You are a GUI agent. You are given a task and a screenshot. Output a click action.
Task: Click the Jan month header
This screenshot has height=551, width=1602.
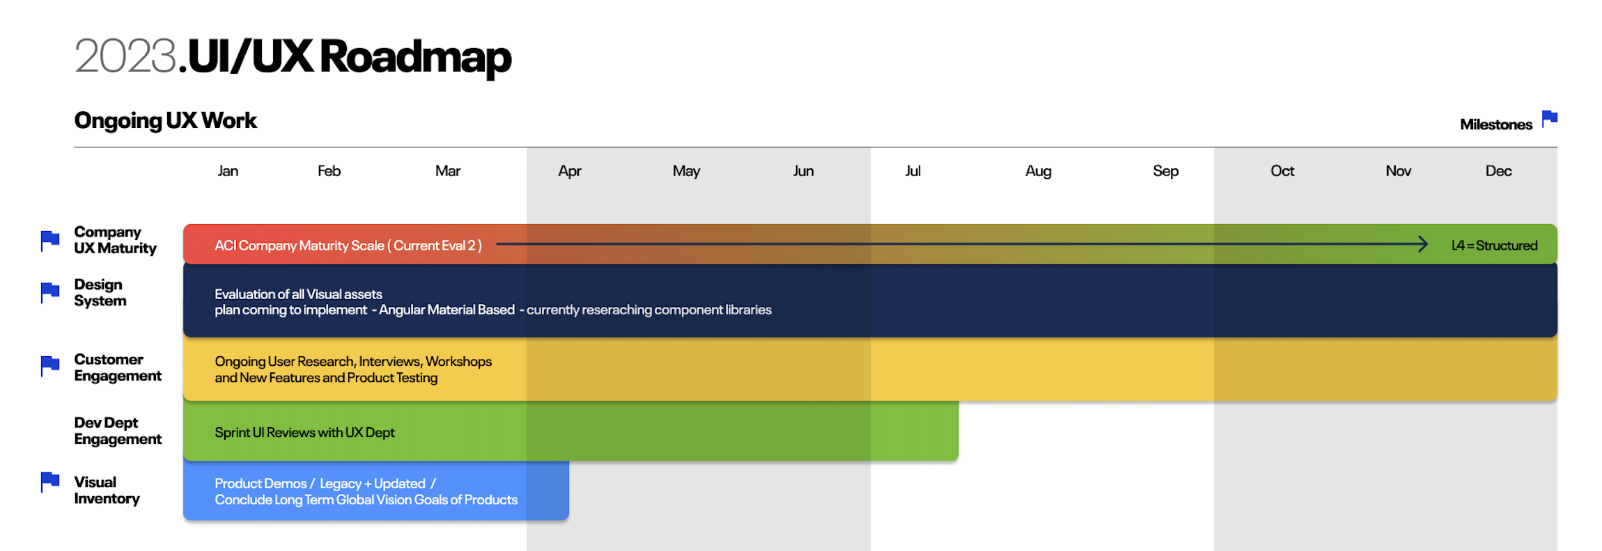[x=228, y=171]
